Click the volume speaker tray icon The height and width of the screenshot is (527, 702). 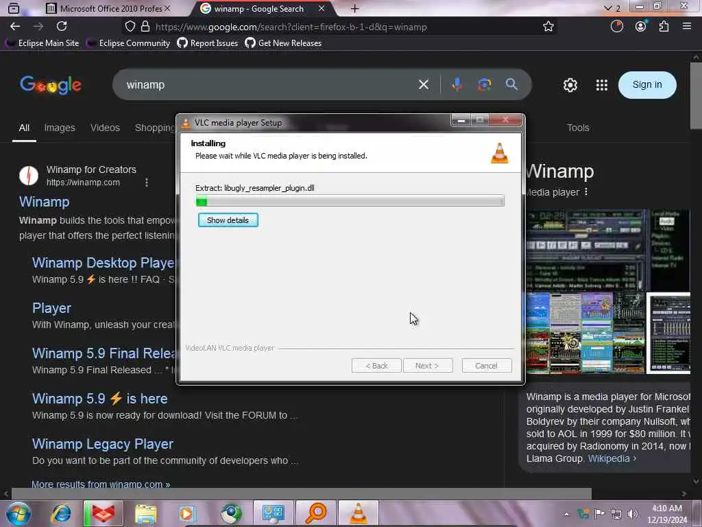[632, 514]
